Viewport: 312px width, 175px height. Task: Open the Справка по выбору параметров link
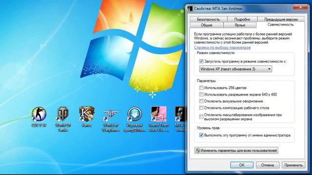pyautogui.click(x=222, y=48)
